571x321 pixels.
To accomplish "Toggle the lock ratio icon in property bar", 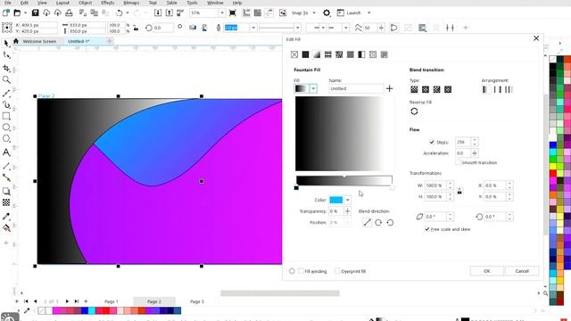I will 136,28.
